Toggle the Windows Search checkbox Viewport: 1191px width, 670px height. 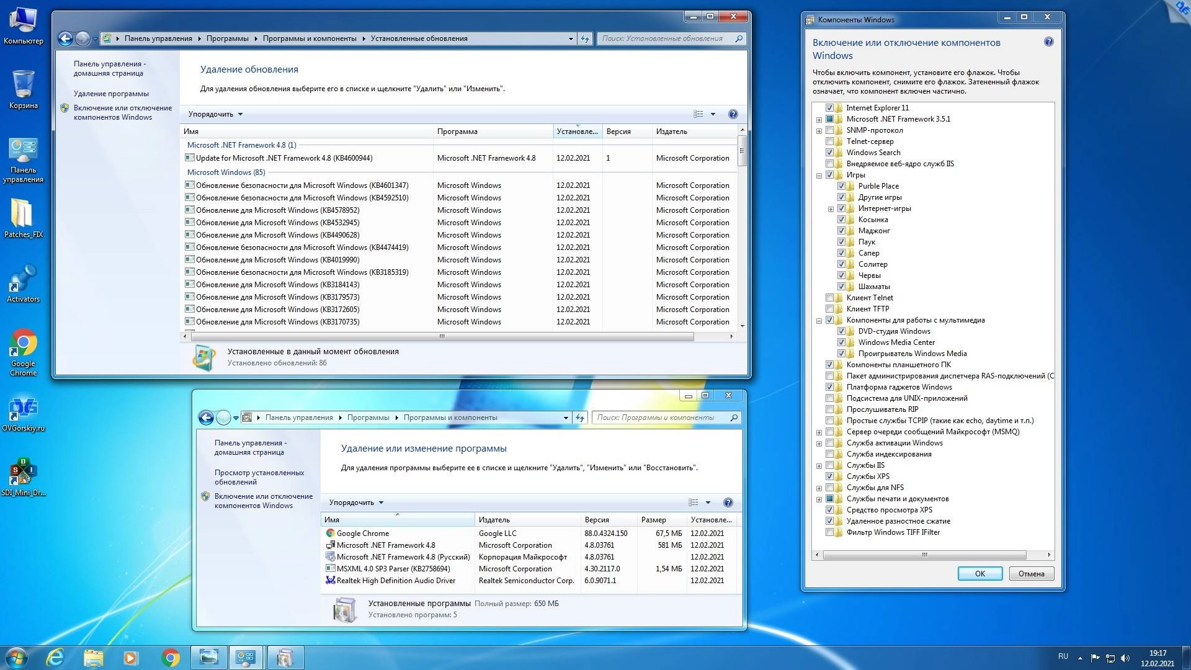tap(829, 153)
